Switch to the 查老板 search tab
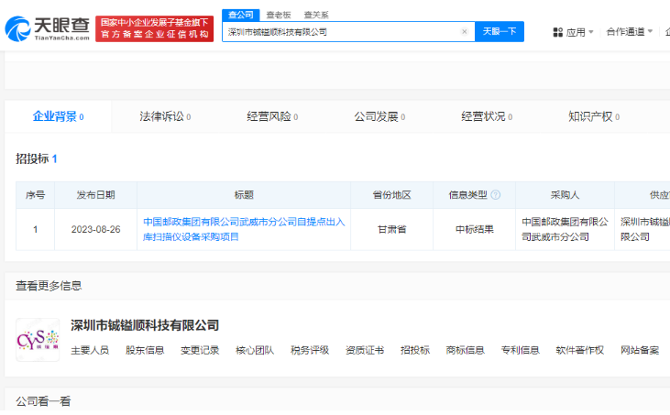Screen dimensions: 670x415 coord(279,15)
